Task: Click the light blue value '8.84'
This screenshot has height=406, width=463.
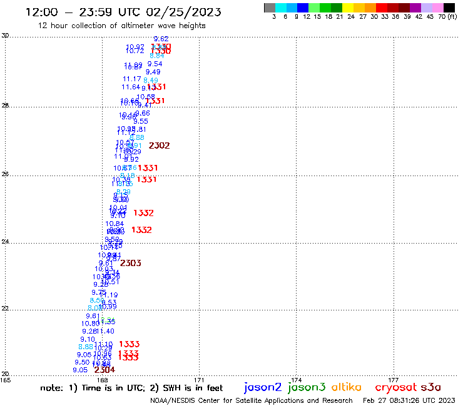Action: [157, 56]
